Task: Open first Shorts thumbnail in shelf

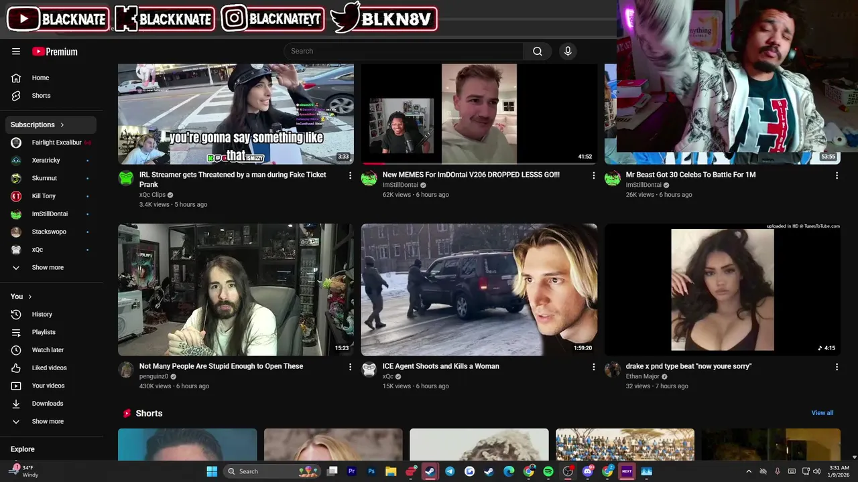Action: tap(188, 445)
